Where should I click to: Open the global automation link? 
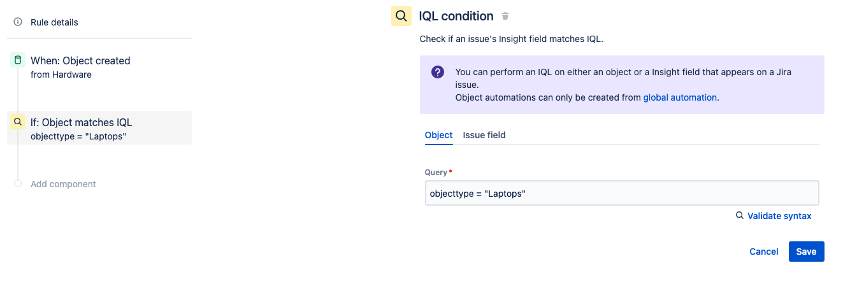pyautogui.click(x=680, y=97)
